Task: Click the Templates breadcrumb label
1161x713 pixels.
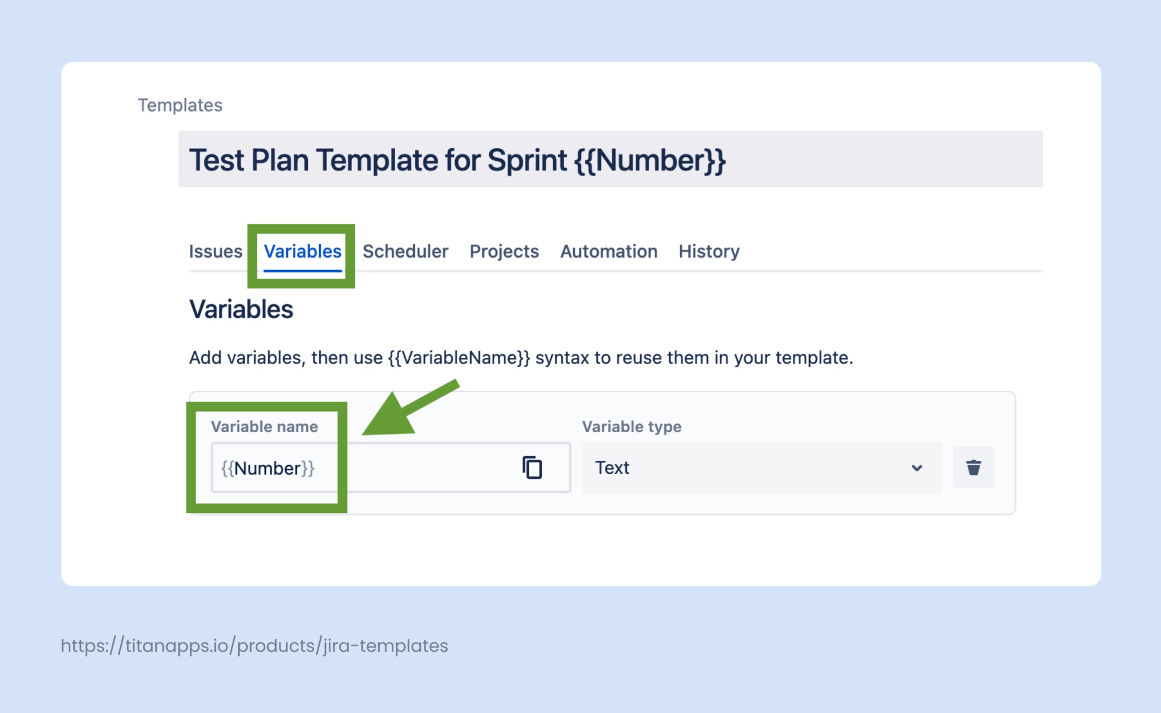Action: coord(180,105)
